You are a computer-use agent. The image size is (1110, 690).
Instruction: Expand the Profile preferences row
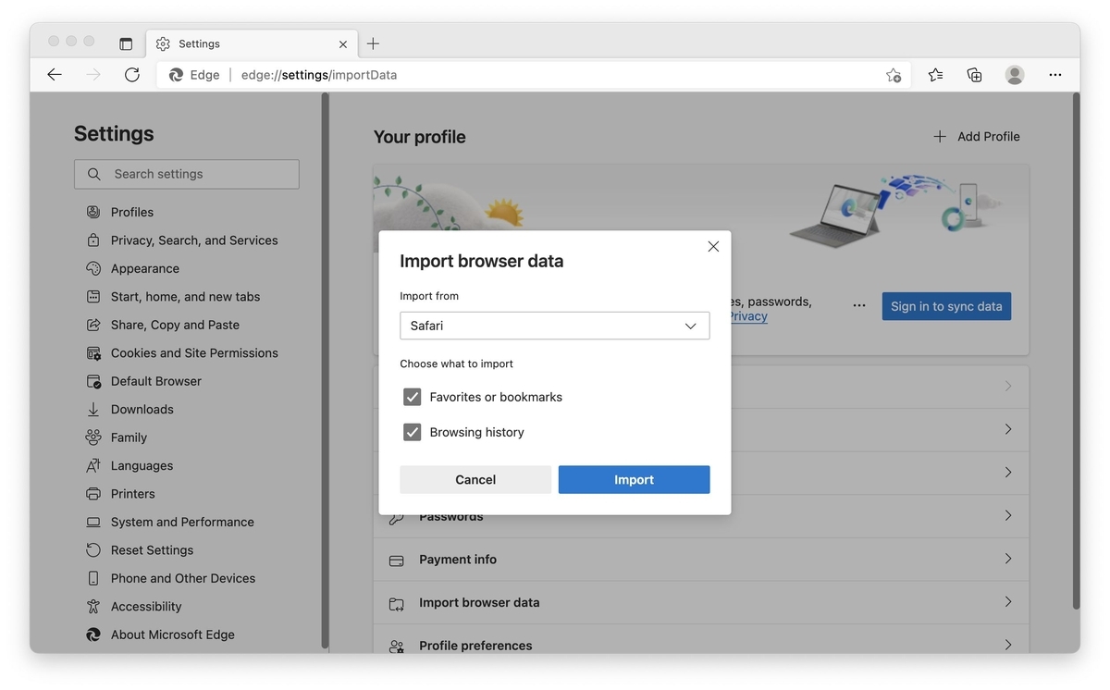click(x=700, y=645)
